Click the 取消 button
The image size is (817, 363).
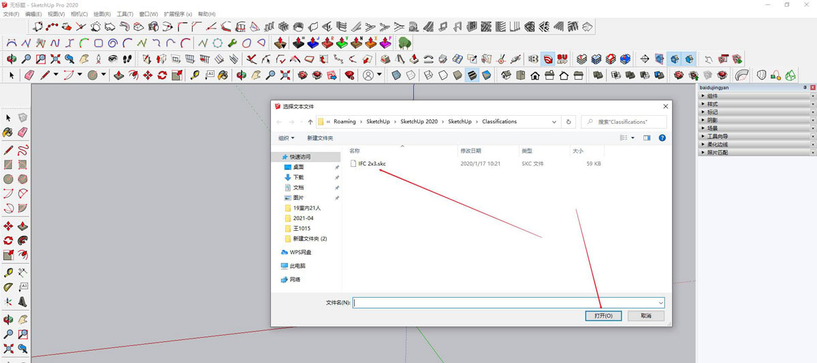tap(645, 316)
